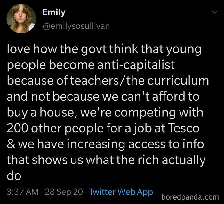Click the Twitter Web App source link

click(x=121, y=192)
